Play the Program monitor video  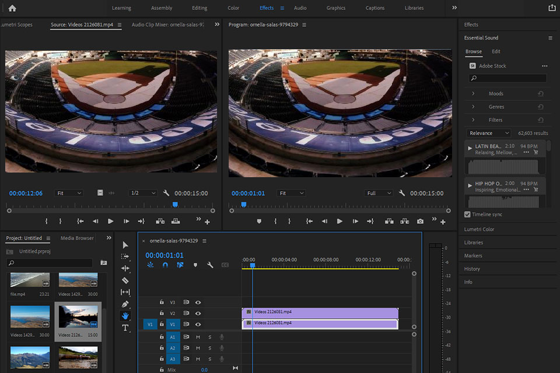coord(340,221)
